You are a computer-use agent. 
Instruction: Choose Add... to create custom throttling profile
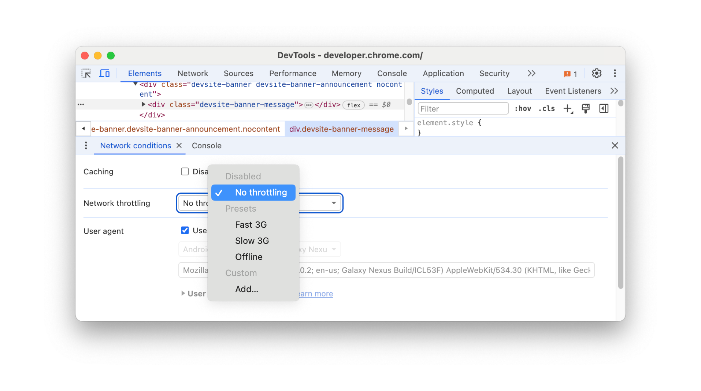[246, 289]
